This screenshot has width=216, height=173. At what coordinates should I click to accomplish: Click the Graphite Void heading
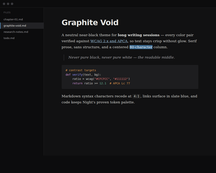(x=90, y=22)
